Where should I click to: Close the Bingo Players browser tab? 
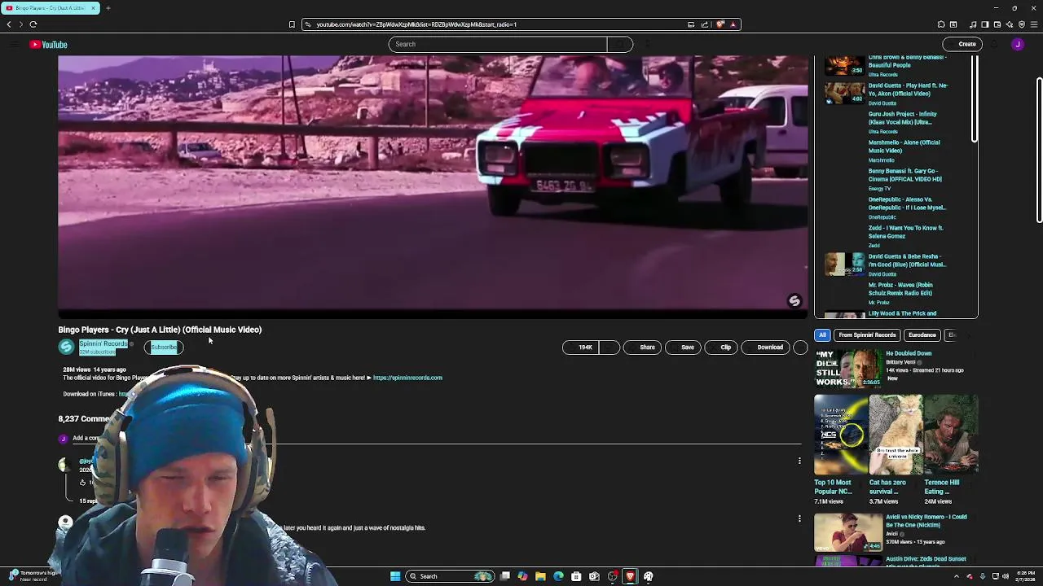[x=93, y=8]
